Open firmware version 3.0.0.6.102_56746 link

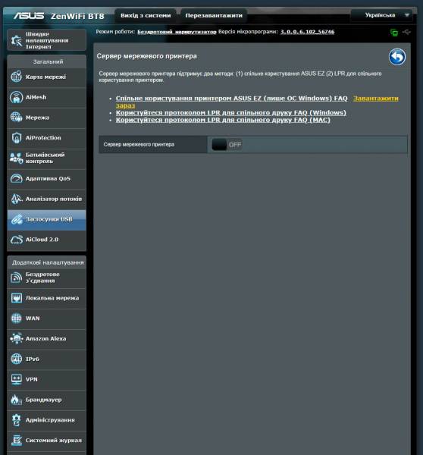click(x=307, y=32)
